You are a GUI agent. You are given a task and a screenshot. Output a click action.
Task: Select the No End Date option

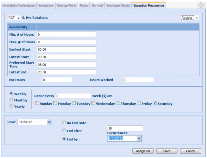click(x=64, y=123)
